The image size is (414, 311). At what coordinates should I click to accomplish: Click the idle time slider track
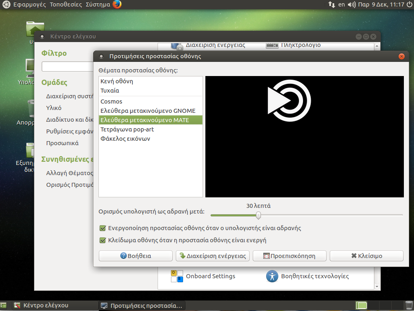324,215
